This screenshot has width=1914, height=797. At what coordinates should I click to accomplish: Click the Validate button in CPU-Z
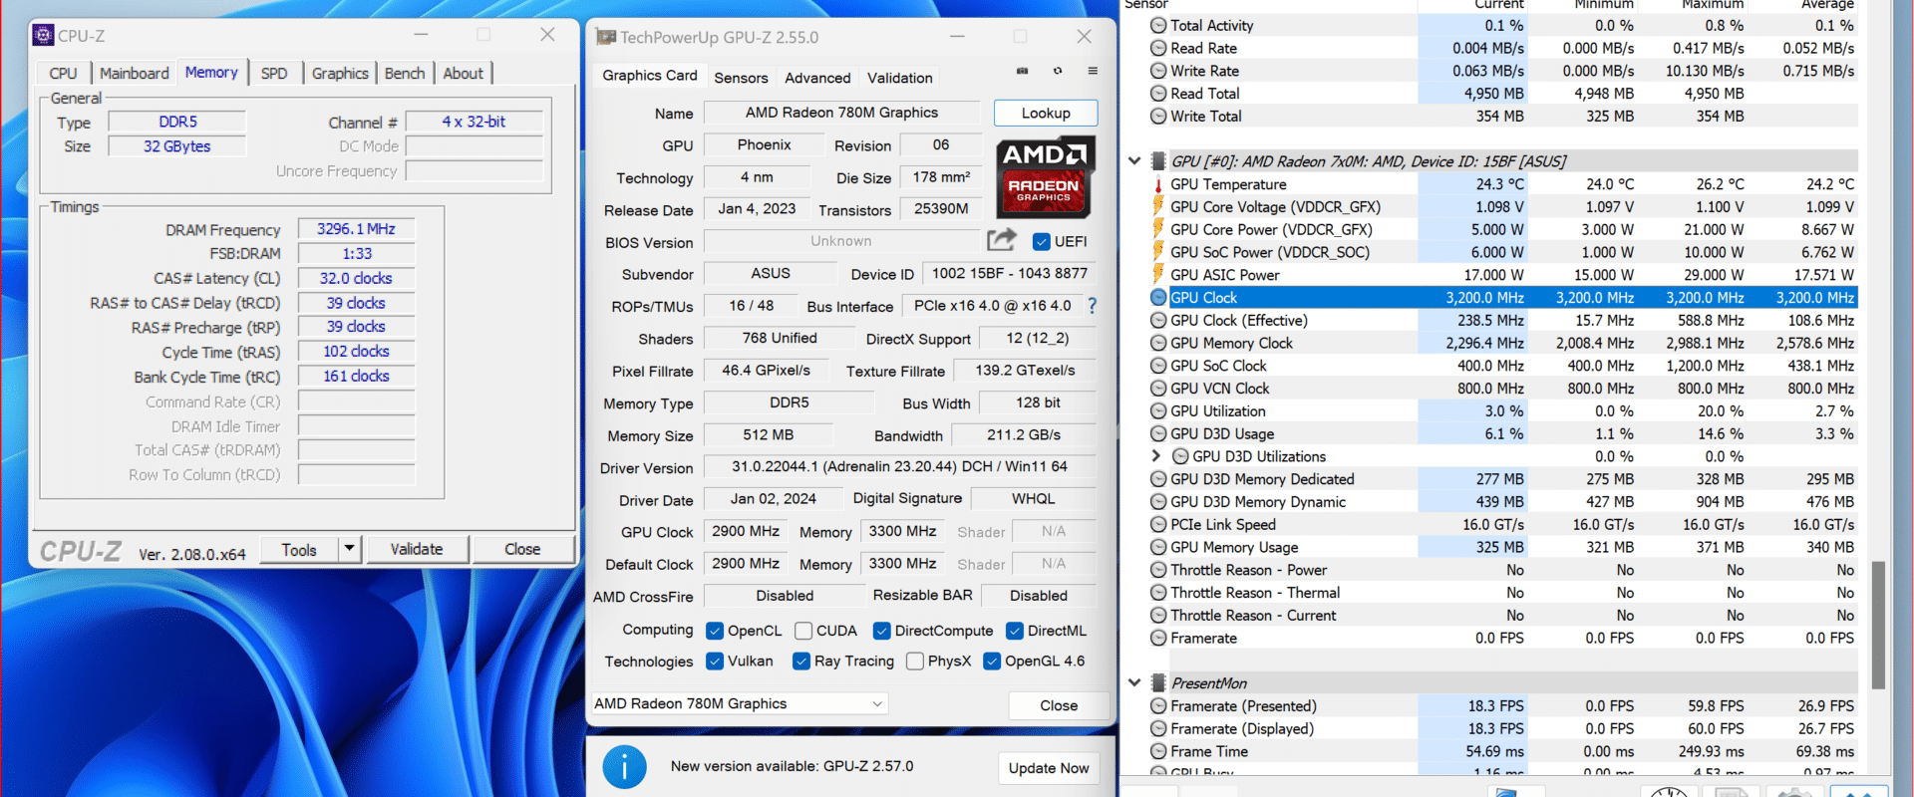point(417,549)
